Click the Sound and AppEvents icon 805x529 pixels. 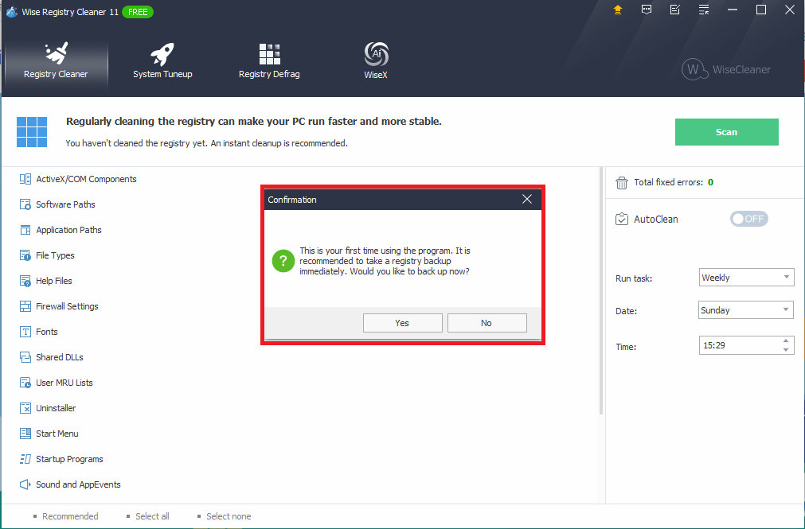(x=25, y=484)
